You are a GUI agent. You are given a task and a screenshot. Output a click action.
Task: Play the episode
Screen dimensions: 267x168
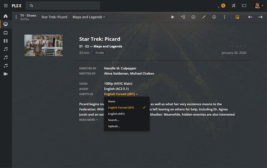[173, 17]
